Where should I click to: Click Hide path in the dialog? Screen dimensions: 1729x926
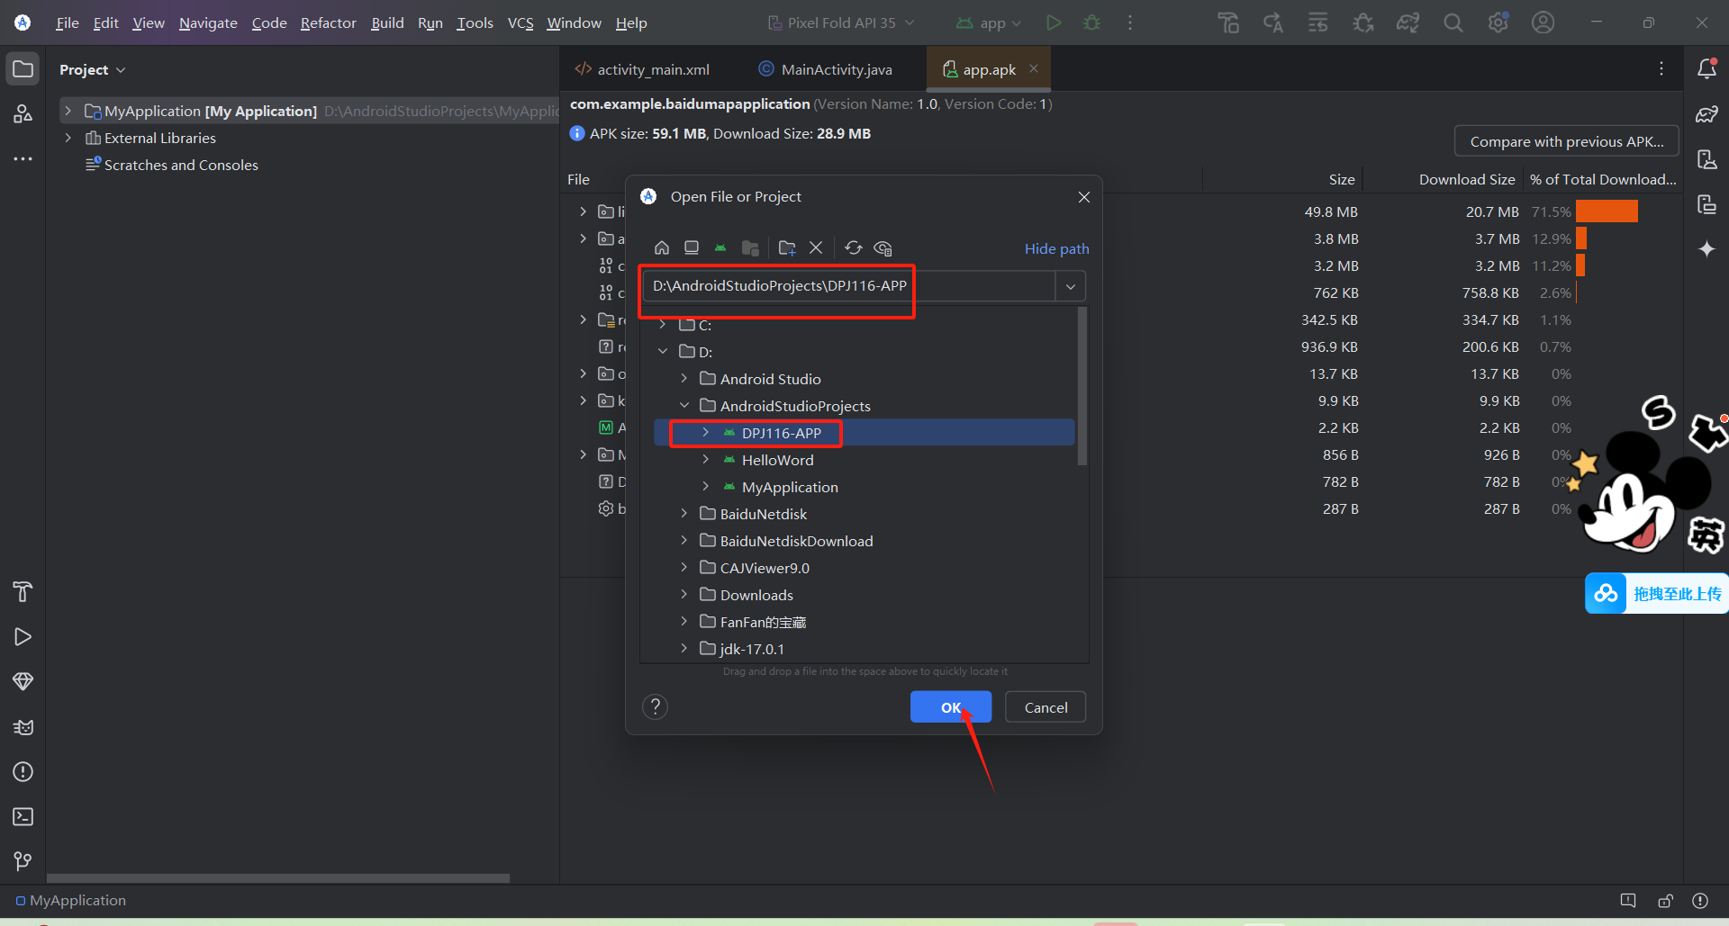1056,248
